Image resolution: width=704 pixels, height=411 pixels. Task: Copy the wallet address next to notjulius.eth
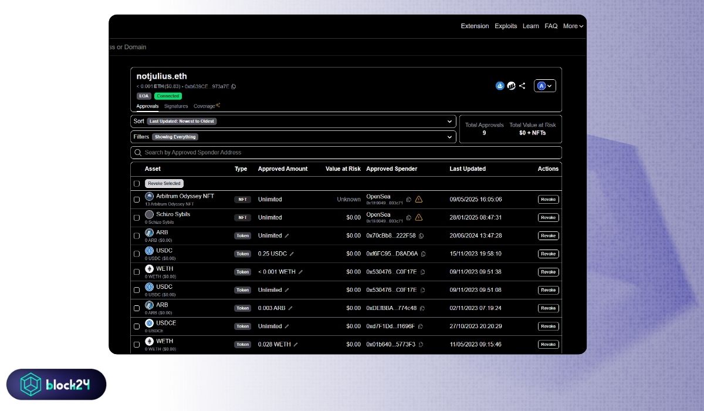click(x=233, y=86)
